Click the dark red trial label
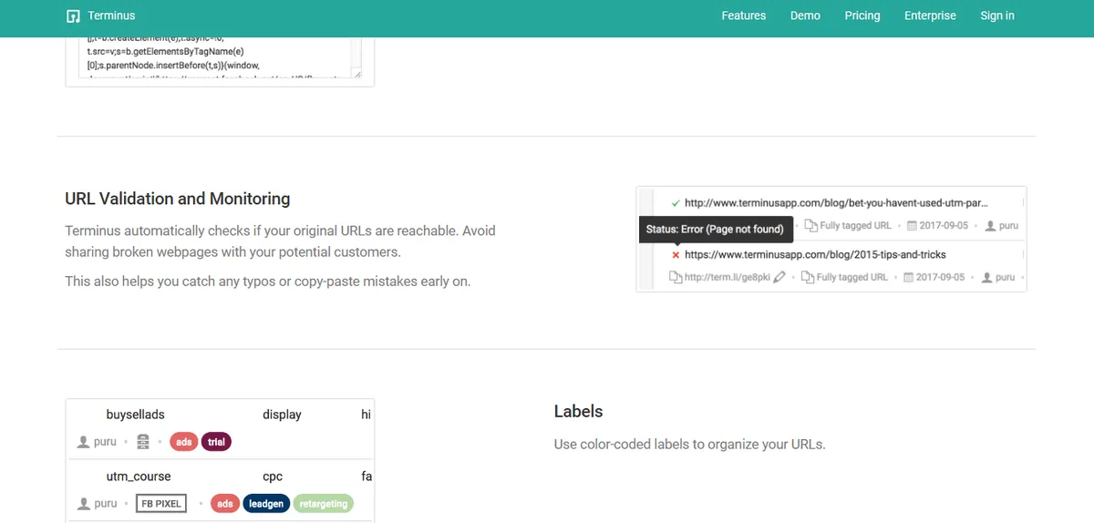1094x523 pixels. [216, 442]
